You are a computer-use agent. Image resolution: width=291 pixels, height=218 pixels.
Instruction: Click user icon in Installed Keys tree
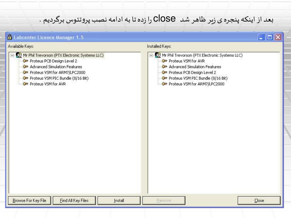[158, 55]
